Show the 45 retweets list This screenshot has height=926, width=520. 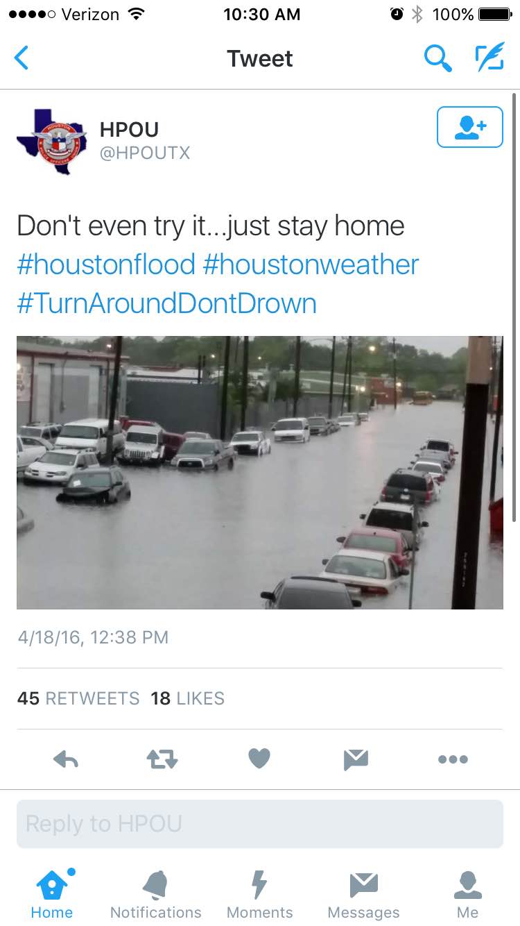point(78,698)
